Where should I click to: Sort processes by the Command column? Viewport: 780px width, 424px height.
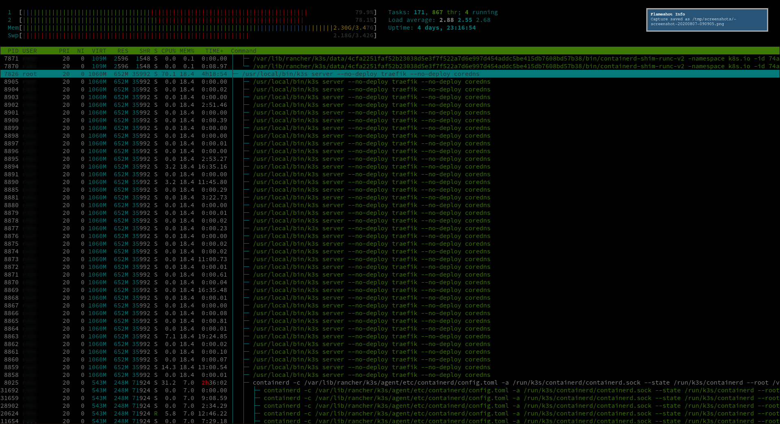(243, 50)
